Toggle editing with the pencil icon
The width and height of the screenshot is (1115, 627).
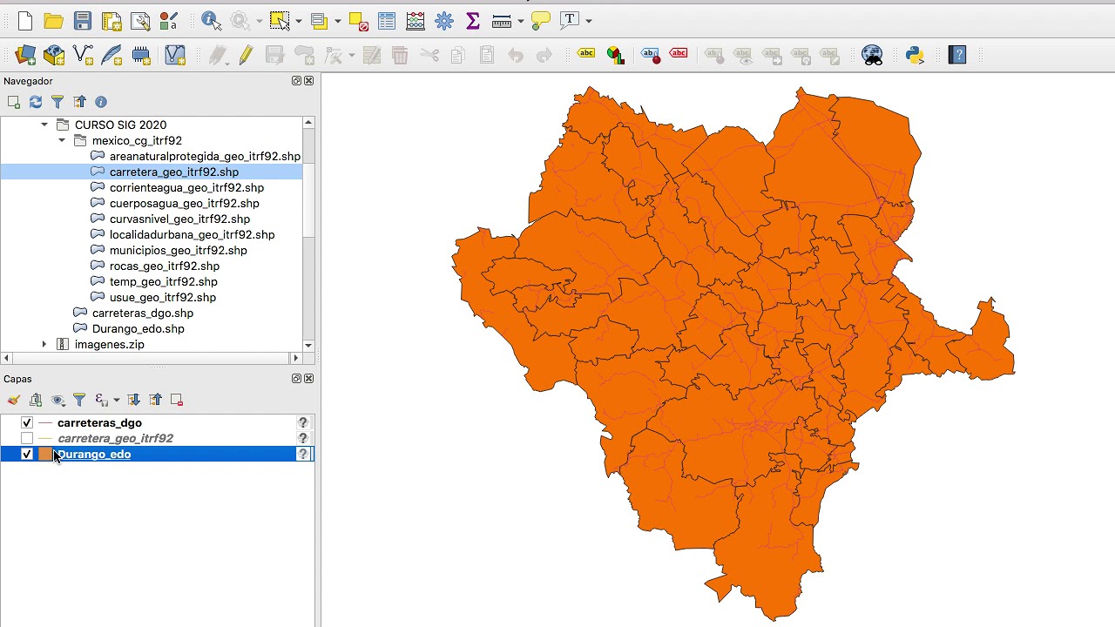(246, 55)
